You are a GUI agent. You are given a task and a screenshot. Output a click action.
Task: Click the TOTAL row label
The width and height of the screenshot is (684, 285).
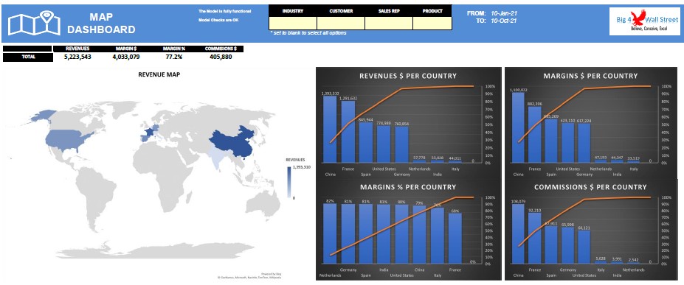(x=28, y=57)
